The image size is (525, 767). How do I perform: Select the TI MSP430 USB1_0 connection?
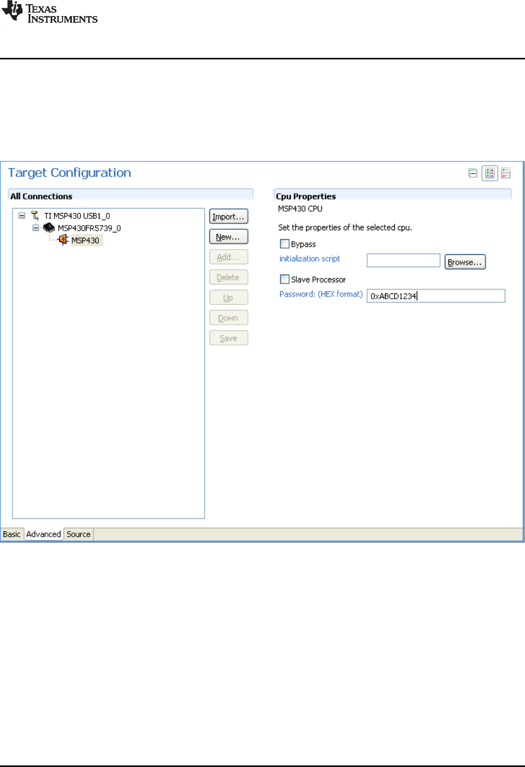77,216
